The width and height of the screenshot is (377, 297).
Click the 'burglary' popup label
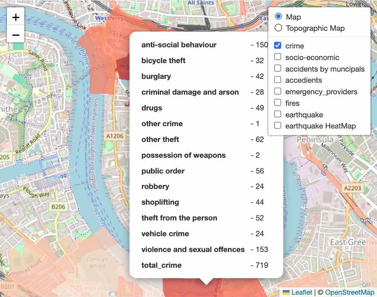tap(156, 76)
